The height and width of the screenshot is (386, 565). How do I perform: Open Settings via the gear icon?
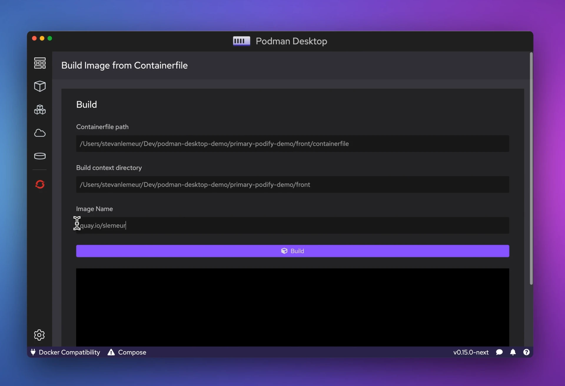(x=39, y=335)
